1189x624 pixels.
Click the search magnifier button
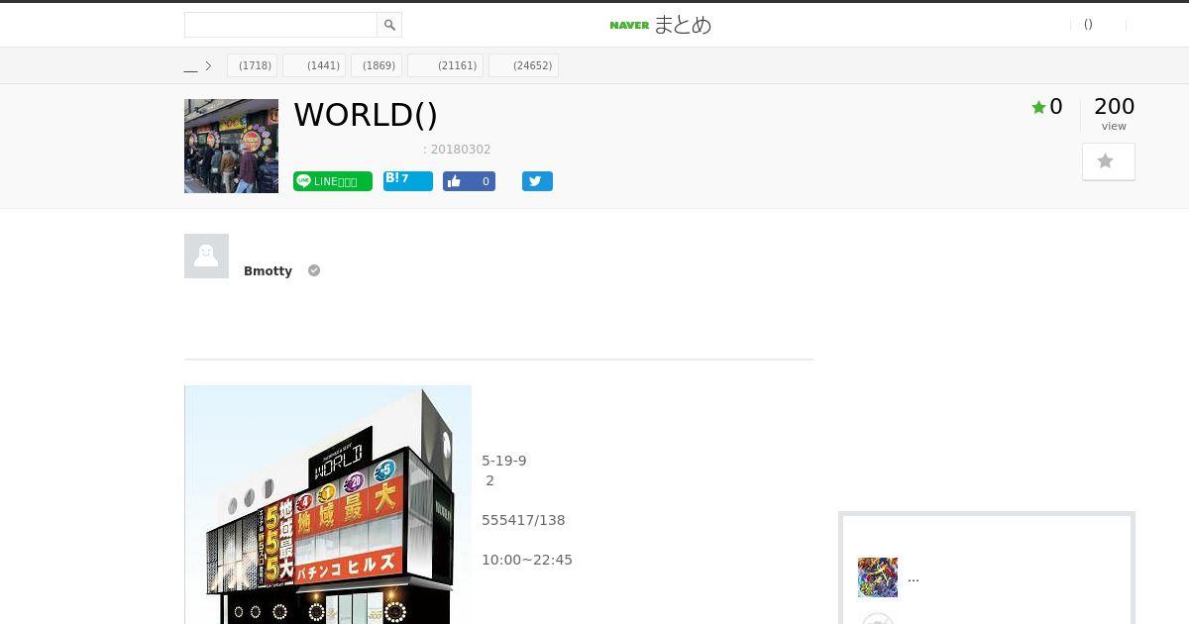click(x=389, y=25)
